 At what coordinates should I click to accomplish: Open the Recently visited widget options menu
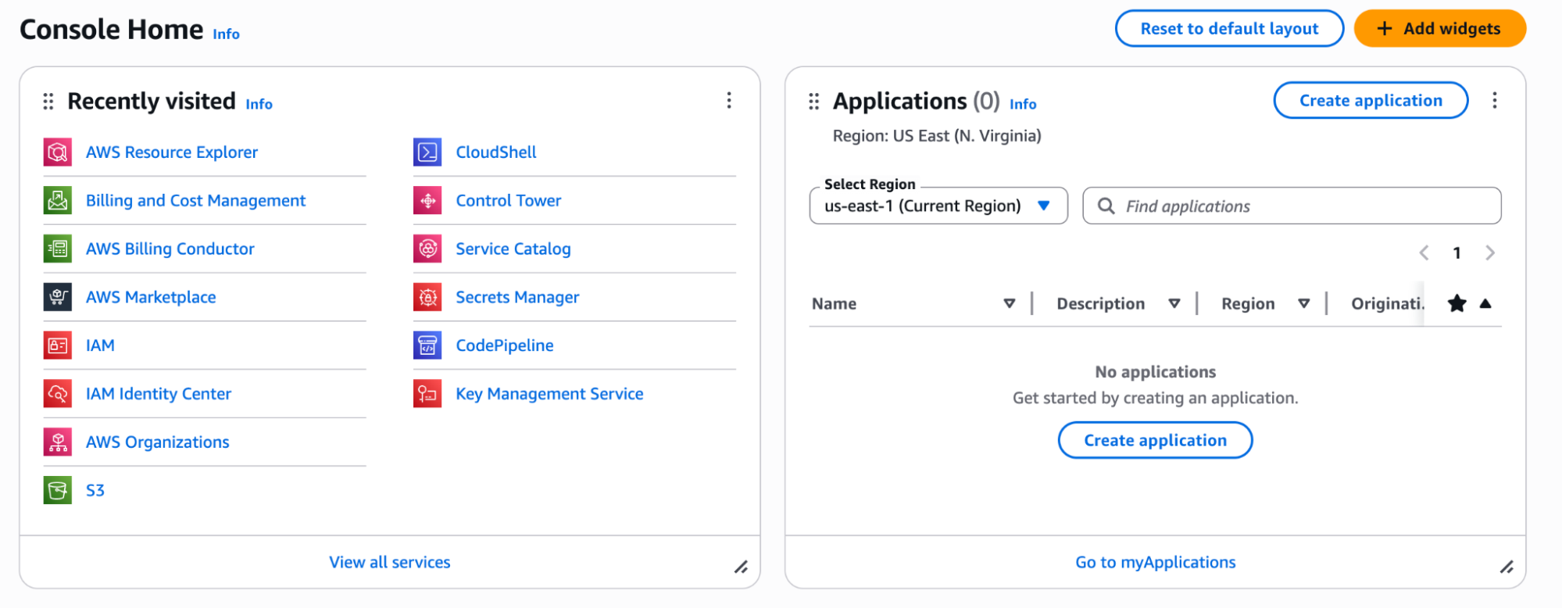pos(729,100)
